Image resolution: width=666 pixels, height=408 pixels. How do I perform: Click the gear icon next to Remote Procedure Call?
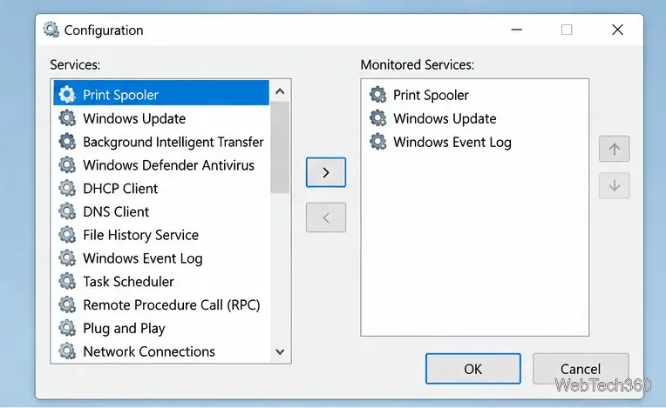click(x=67, y=304)
